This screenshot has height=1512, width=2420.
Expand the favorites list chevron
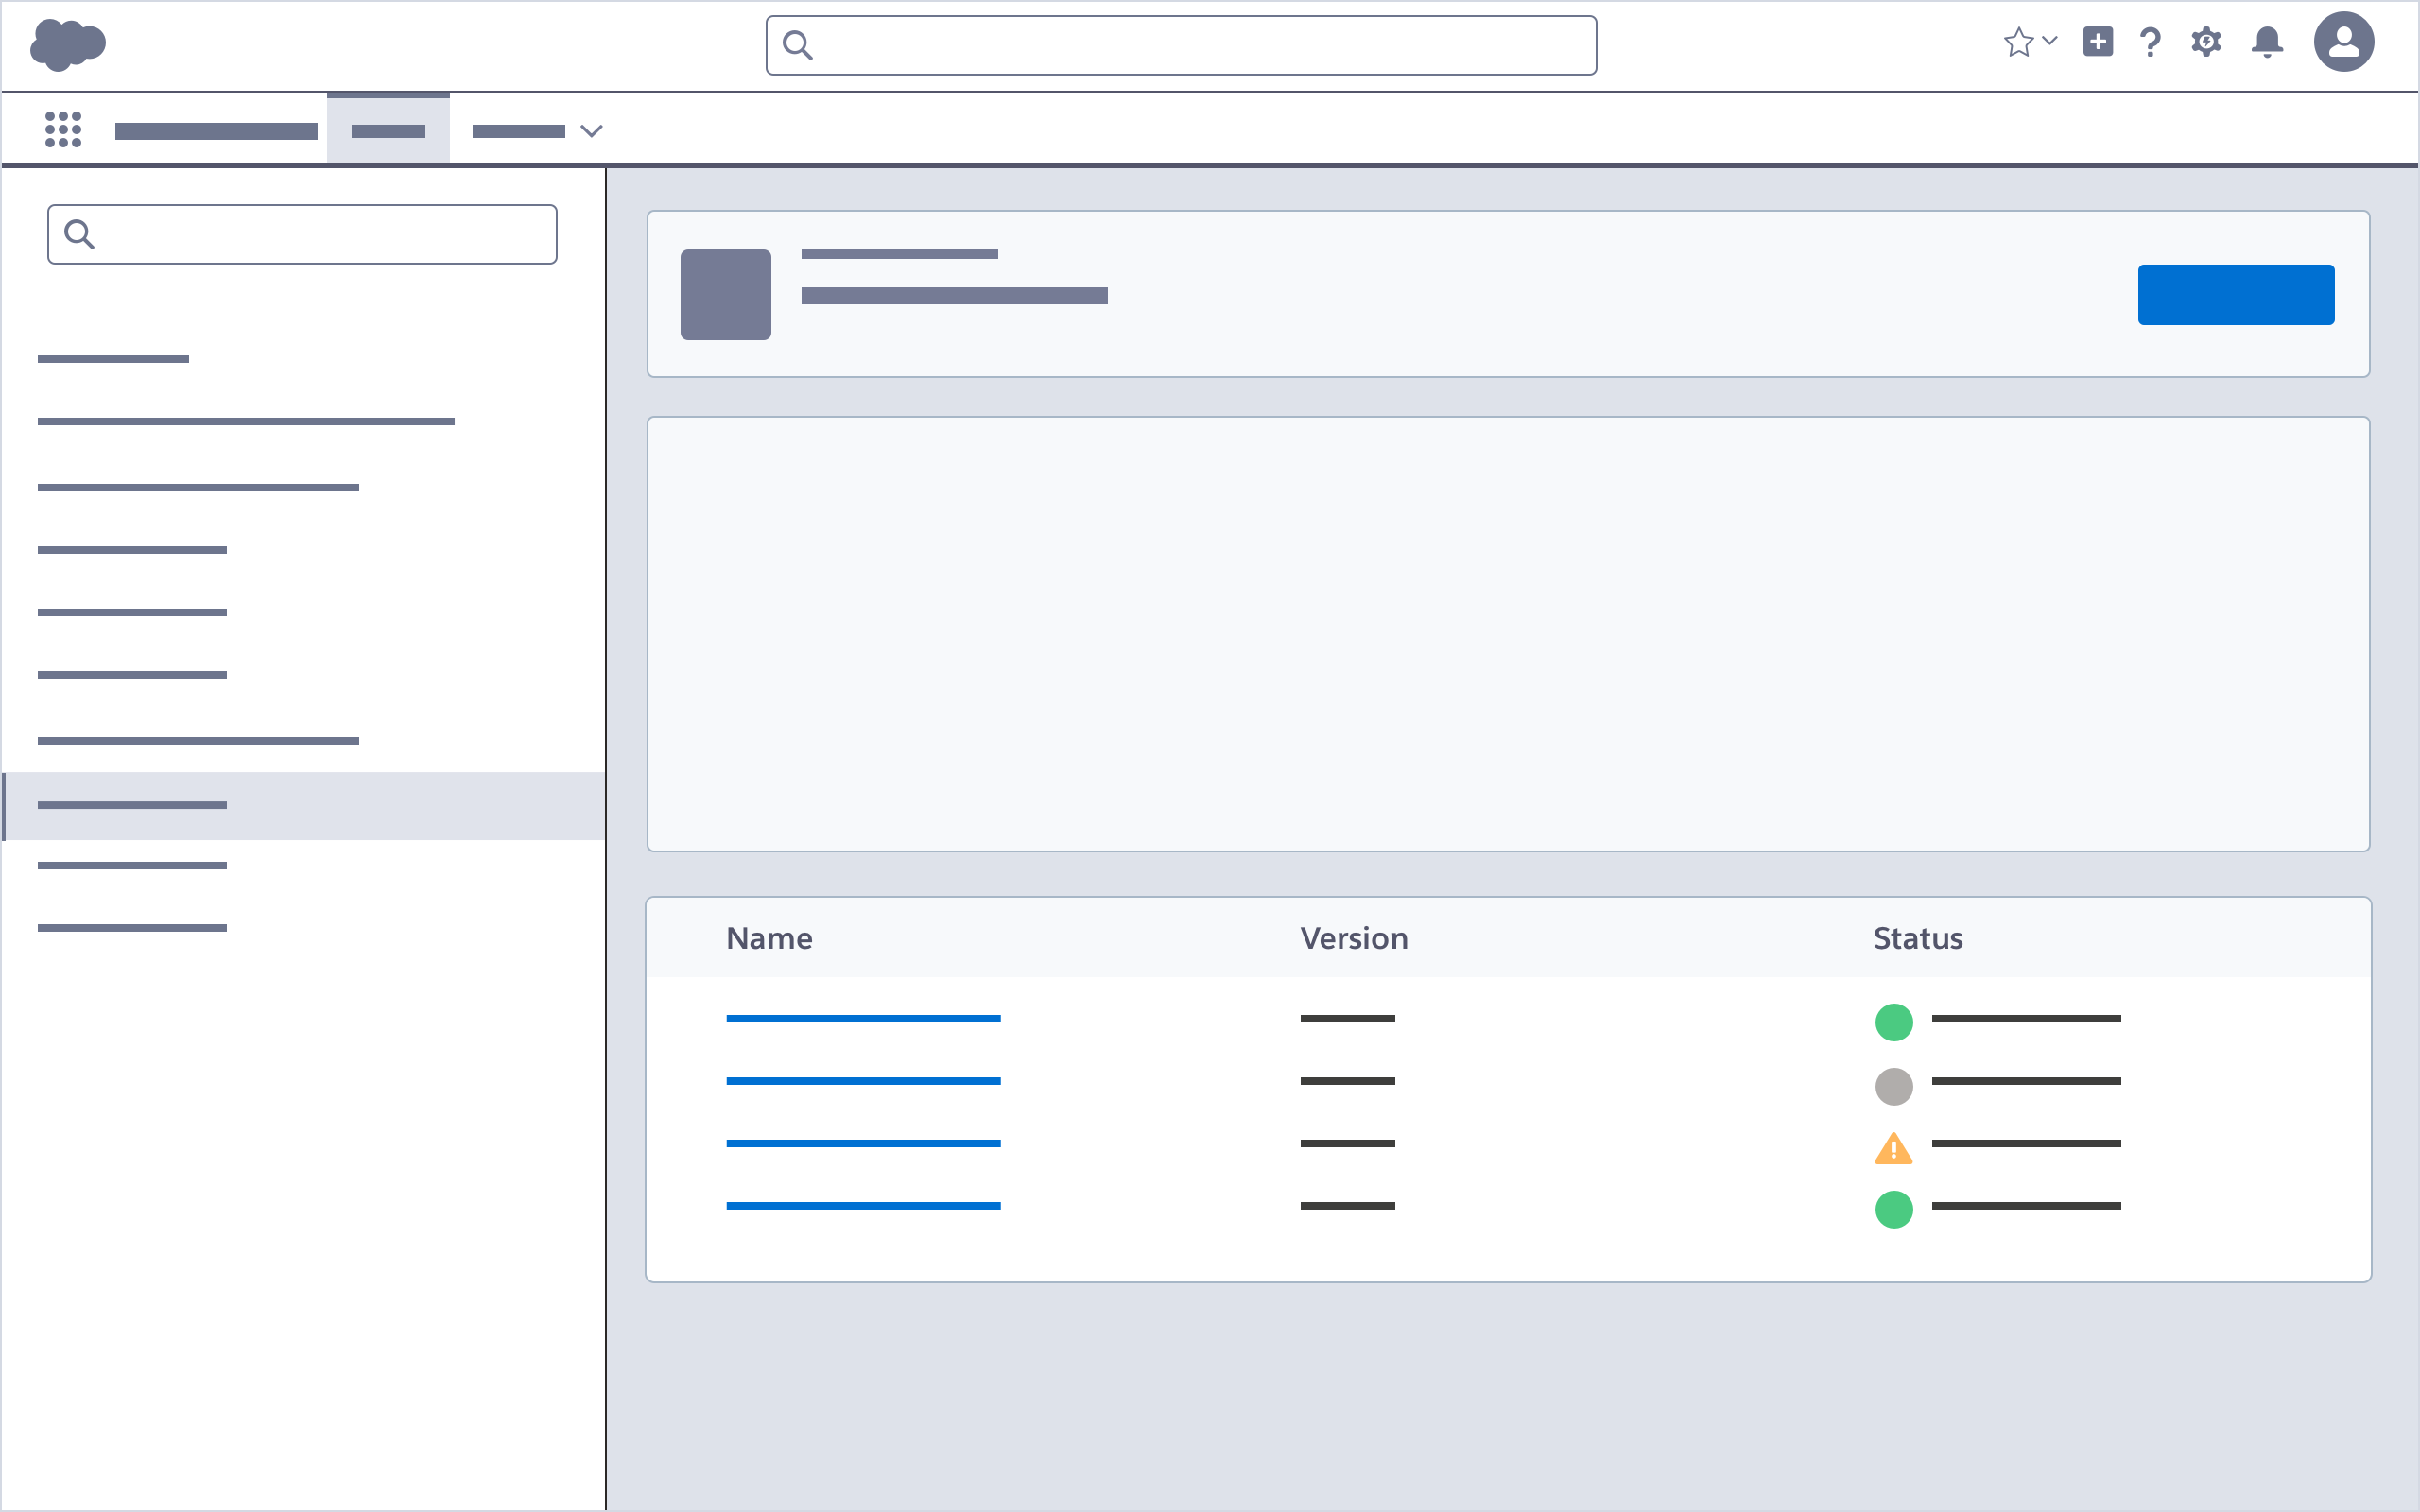click(2049, 42)
